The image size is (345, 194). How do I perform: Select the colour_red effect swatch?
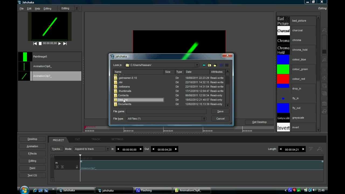click(283, 79)
